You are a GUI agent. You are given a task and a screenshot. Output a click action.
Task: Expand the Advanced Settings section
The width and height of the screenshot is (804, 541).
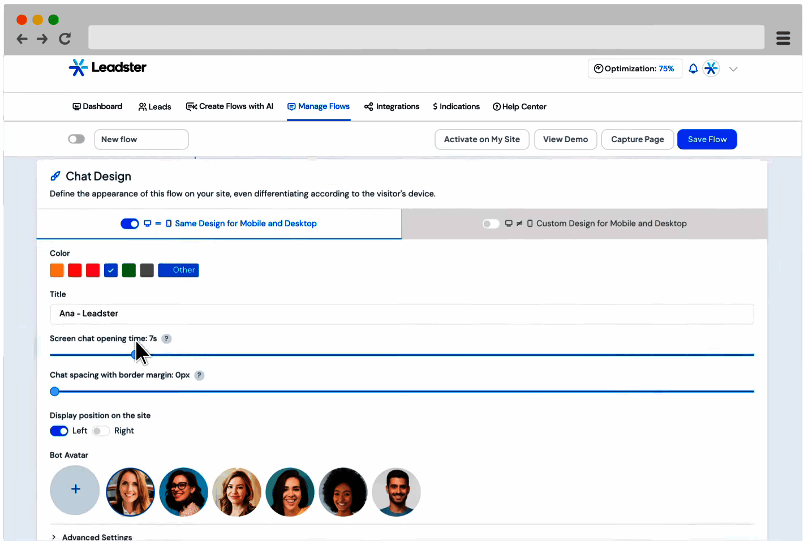coord(92,537)
